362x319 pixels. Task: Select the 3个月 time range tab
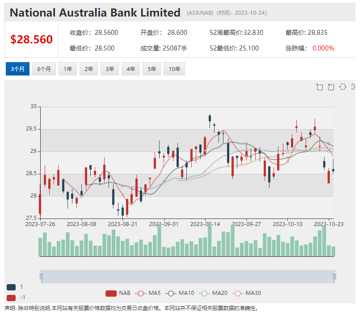tap(18, 69)
